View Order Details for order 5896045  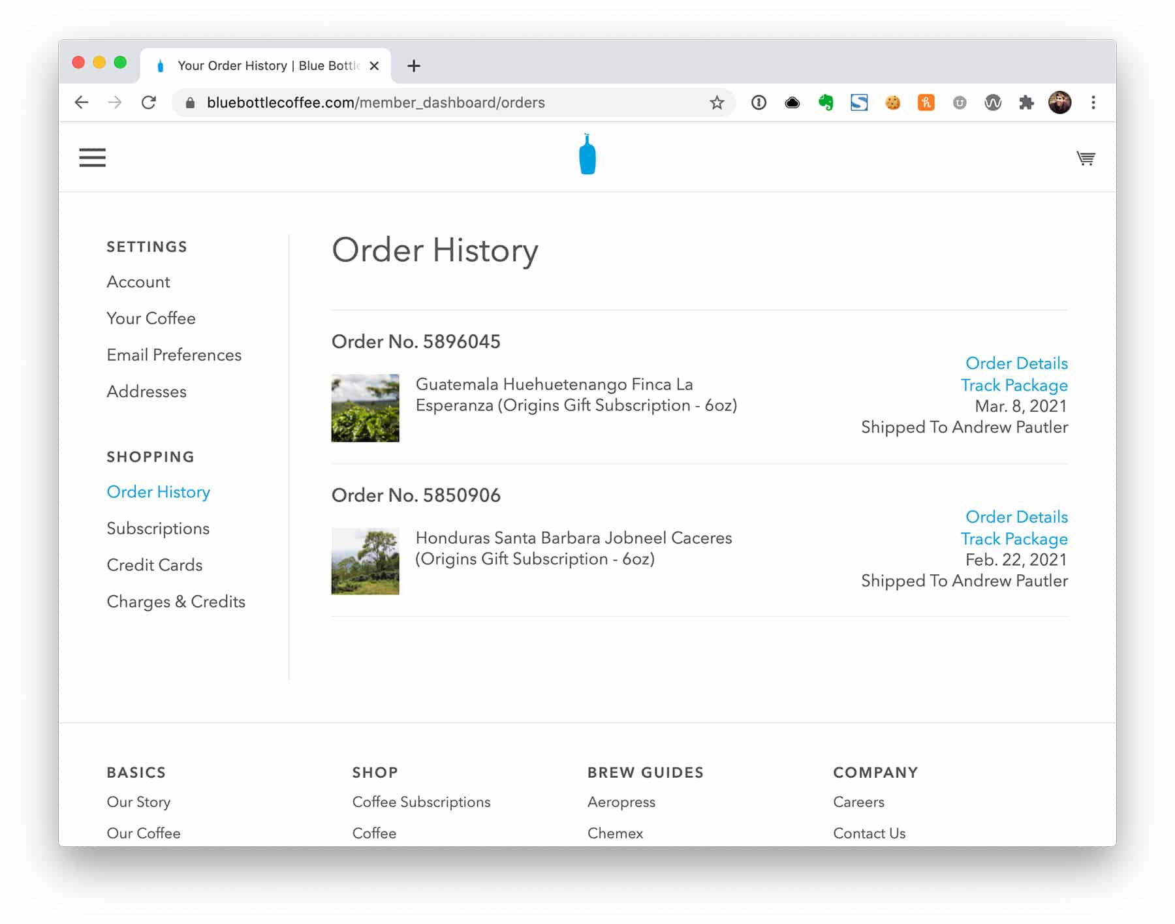1016,363
